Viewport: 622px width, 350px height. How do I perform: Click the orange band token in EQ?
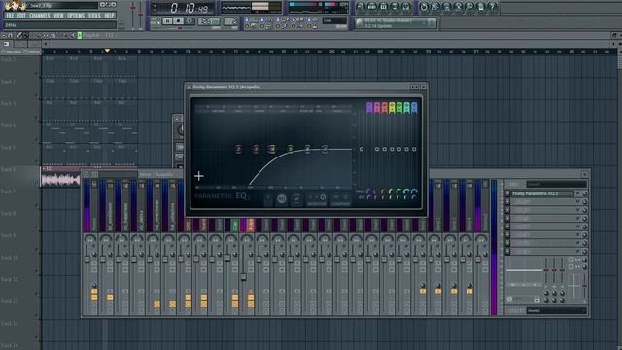(x=385, y=107)
